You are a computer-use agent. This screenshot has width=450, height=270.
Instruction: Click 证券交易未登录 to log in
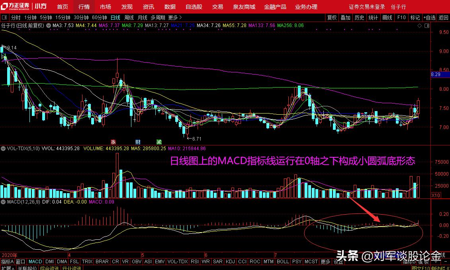[x=367, y=6]
